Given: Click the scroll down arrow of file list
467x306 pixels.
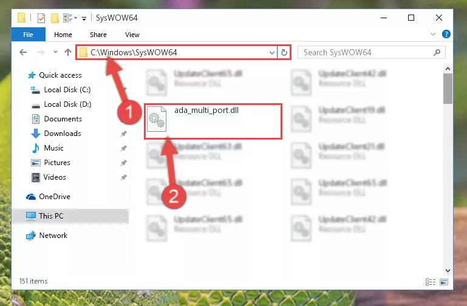Looking at the screenshot, I should point(448,270).
